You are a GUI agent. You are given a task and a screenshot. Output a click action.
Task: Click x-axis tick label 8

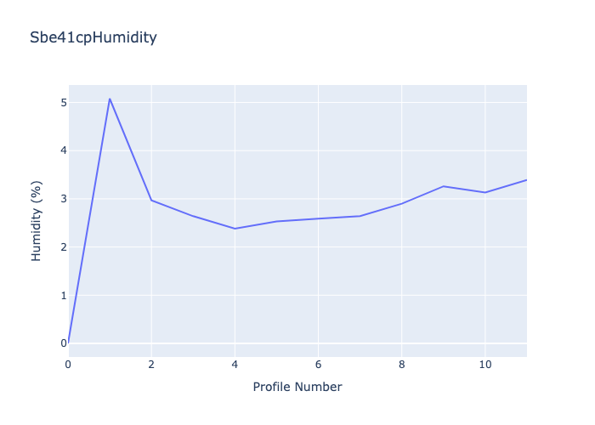click(401, 365)
